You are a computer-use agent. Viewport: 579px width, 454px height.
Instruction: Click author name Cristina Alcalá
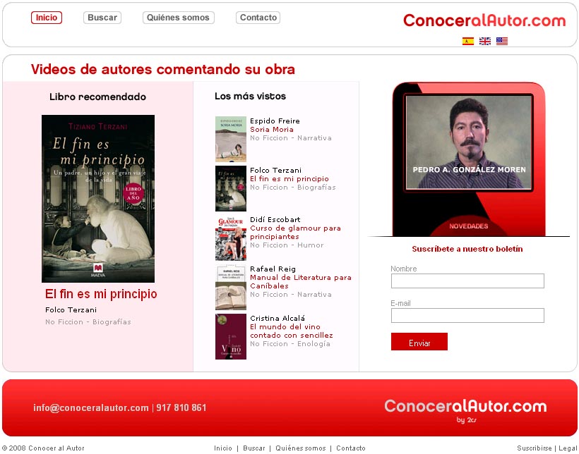[277, 319]
